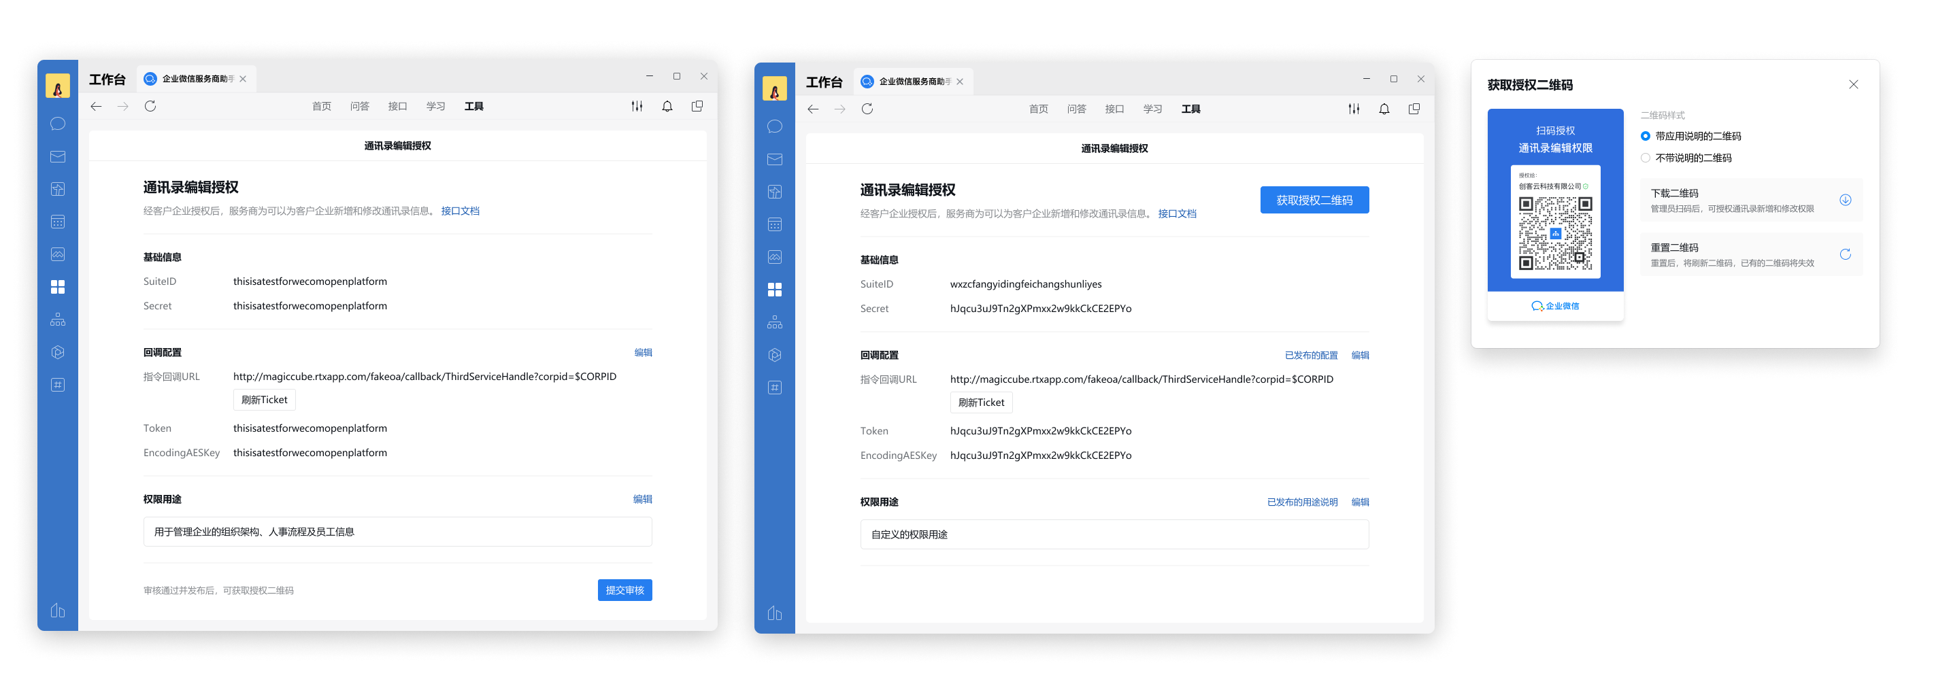Open hexagon icon in right window sidebar
1934x688 pixels.
pyautogui.click(x=775, y=355)
